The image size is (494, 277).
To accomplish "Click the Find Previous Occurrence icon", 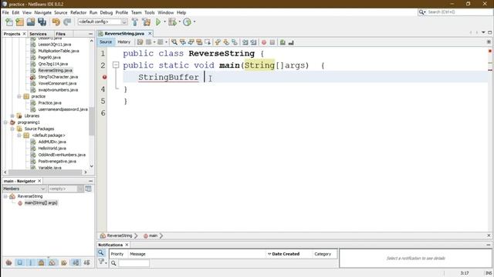I will 183,42.
